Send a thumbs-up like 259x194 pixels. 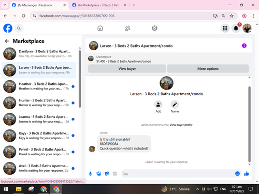point(247,174)
